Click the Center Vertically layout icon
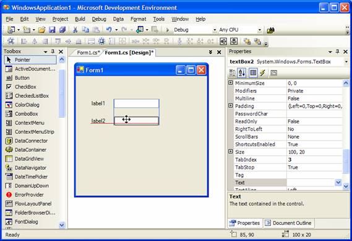Screen dimensions: 352x241 point(234,41)
